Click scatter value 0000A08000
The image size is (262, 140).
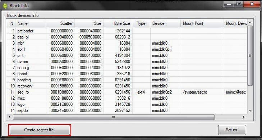pos(62,62)
